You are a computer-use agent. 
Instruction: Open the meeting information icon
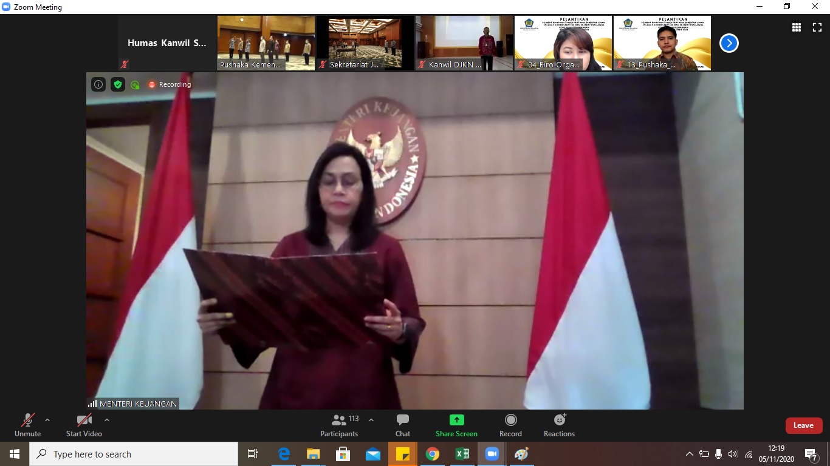(x=98, y=84)
